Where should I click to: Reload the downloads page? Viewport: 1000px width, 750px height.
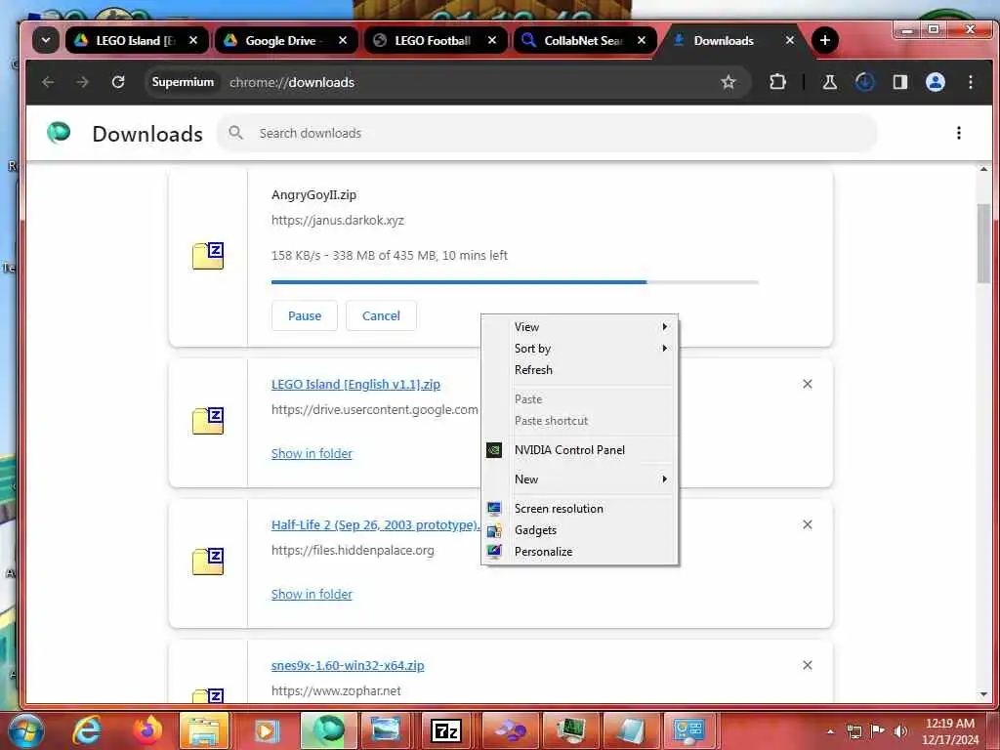[118, 82]
